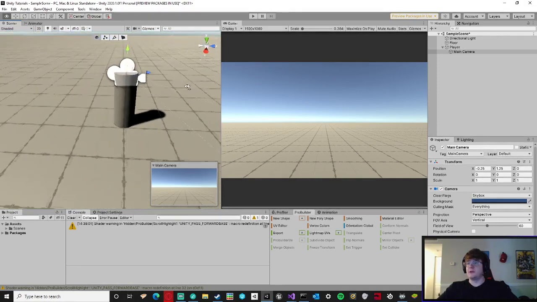This screenshot has height=302, width=537.
Task: Open Spotify from the taskbar
Action: [x=341, y=297]
